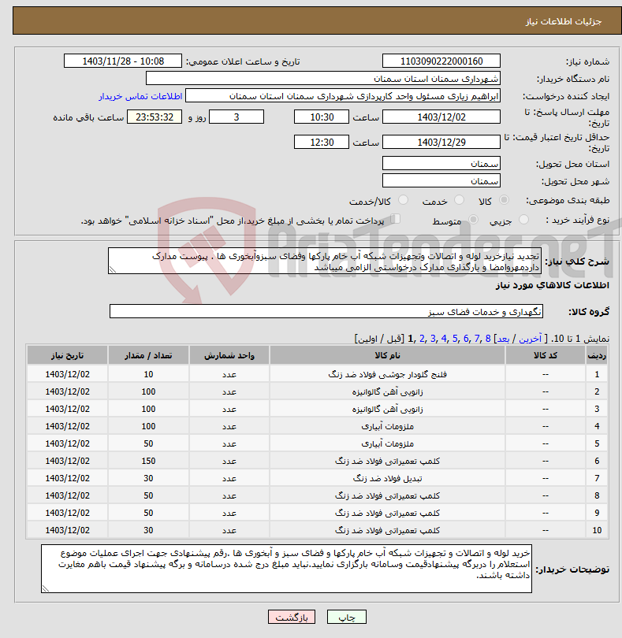This screenshot has height=638, width=622.
Task: Go to page 6 of items
Action: (x=466, y=339)
